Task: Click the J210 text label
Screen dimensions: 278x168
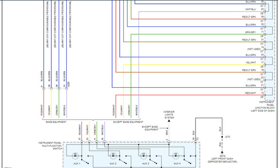Action: coord(227,137)
